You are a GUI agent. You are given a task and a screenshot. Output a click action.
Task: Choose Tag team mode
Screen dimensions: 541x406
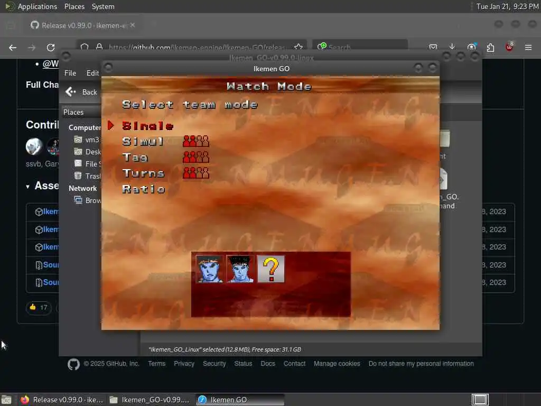135,158
